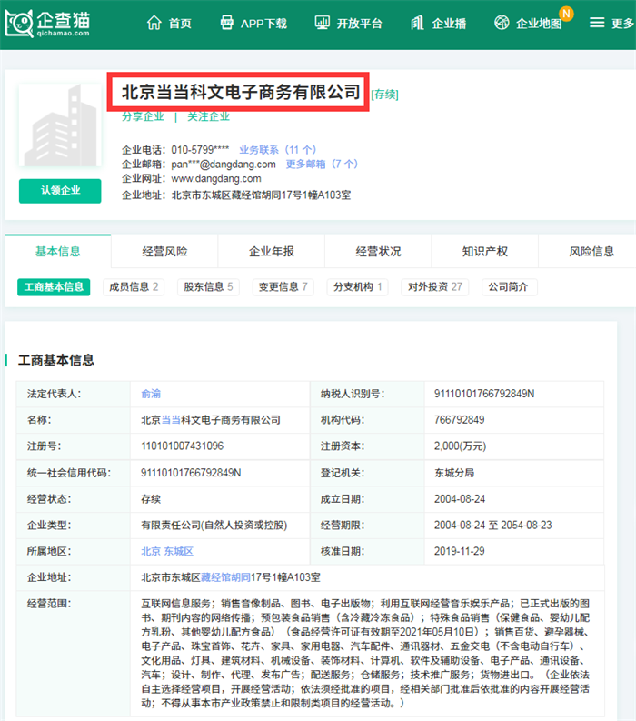Open 更多邮箱（7 个）link
The height and width of the screenshot is (721, 636).
tap(322, 165)
